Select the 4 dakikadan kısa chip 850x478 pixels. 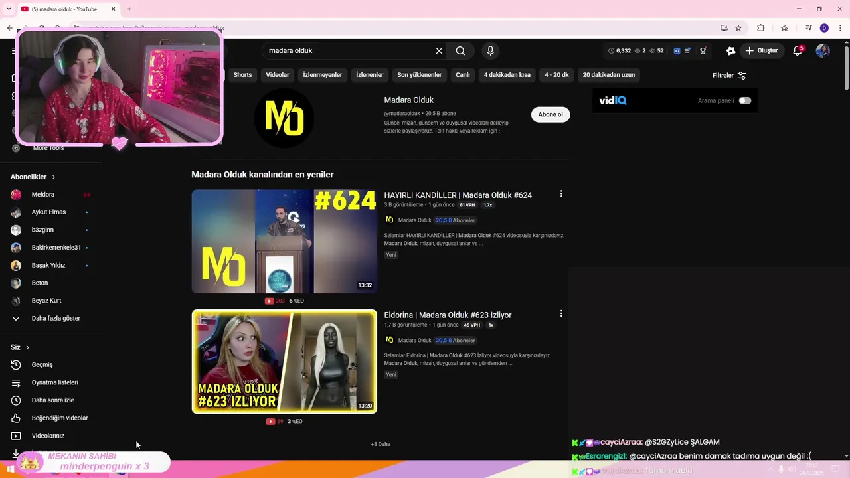click(x=507, y=75)
